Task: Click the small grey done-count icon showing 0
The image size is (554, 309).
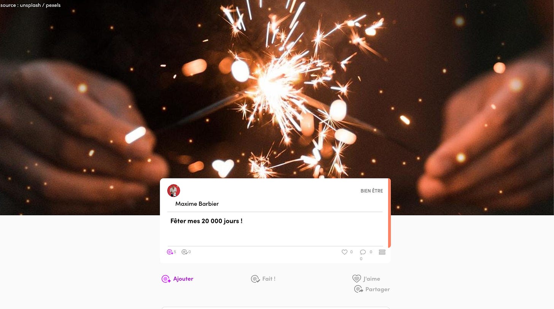Action: click(185, 252)
